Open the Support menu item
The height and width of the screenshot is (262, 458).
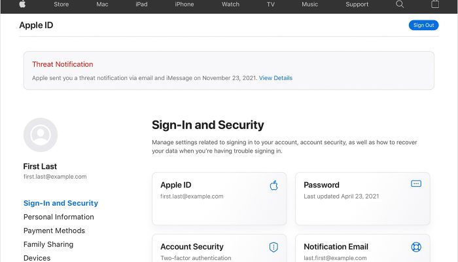(x=357, y=5)
